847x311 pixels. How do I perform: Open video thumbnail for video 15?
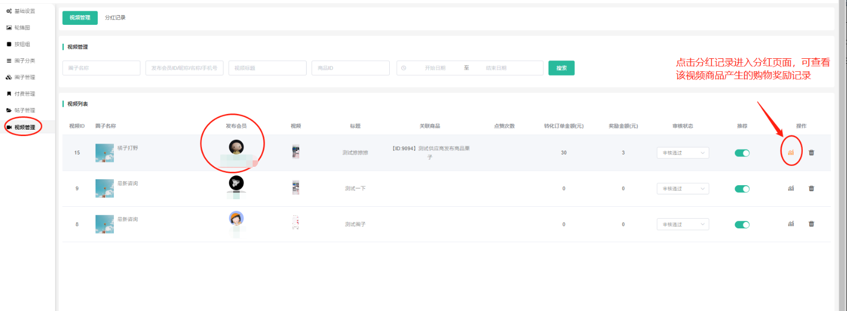295,152
